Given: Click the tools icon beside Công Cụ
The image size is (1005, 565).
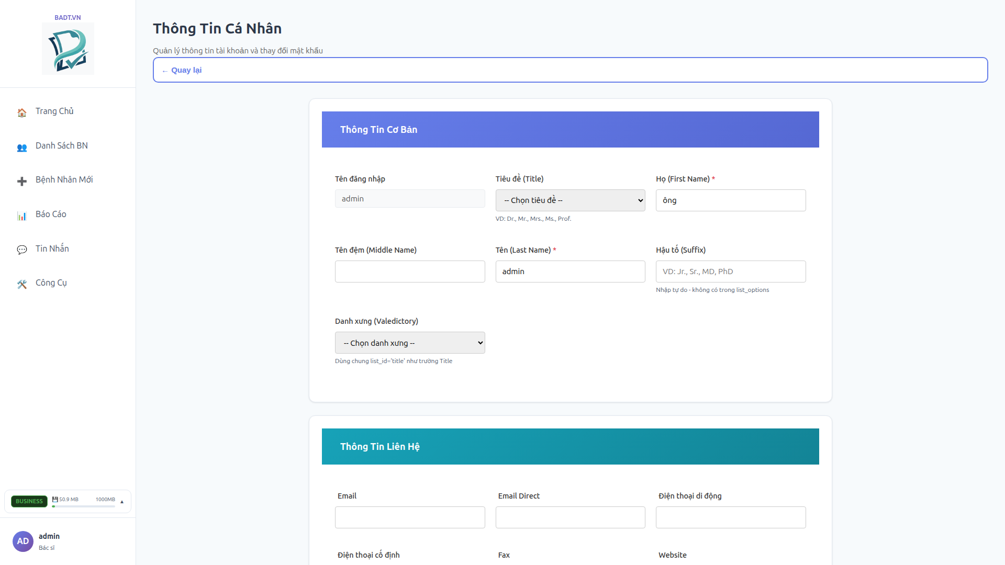Looking at the screenshot, I should [x=22, y=284].
